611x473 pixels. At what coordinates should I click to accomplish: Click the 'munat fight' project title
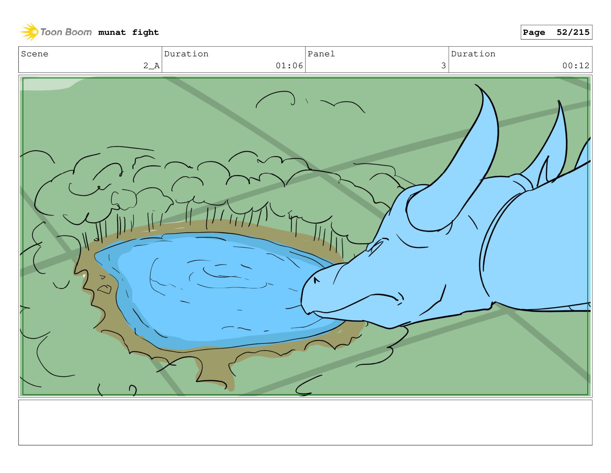coord(128,33)
